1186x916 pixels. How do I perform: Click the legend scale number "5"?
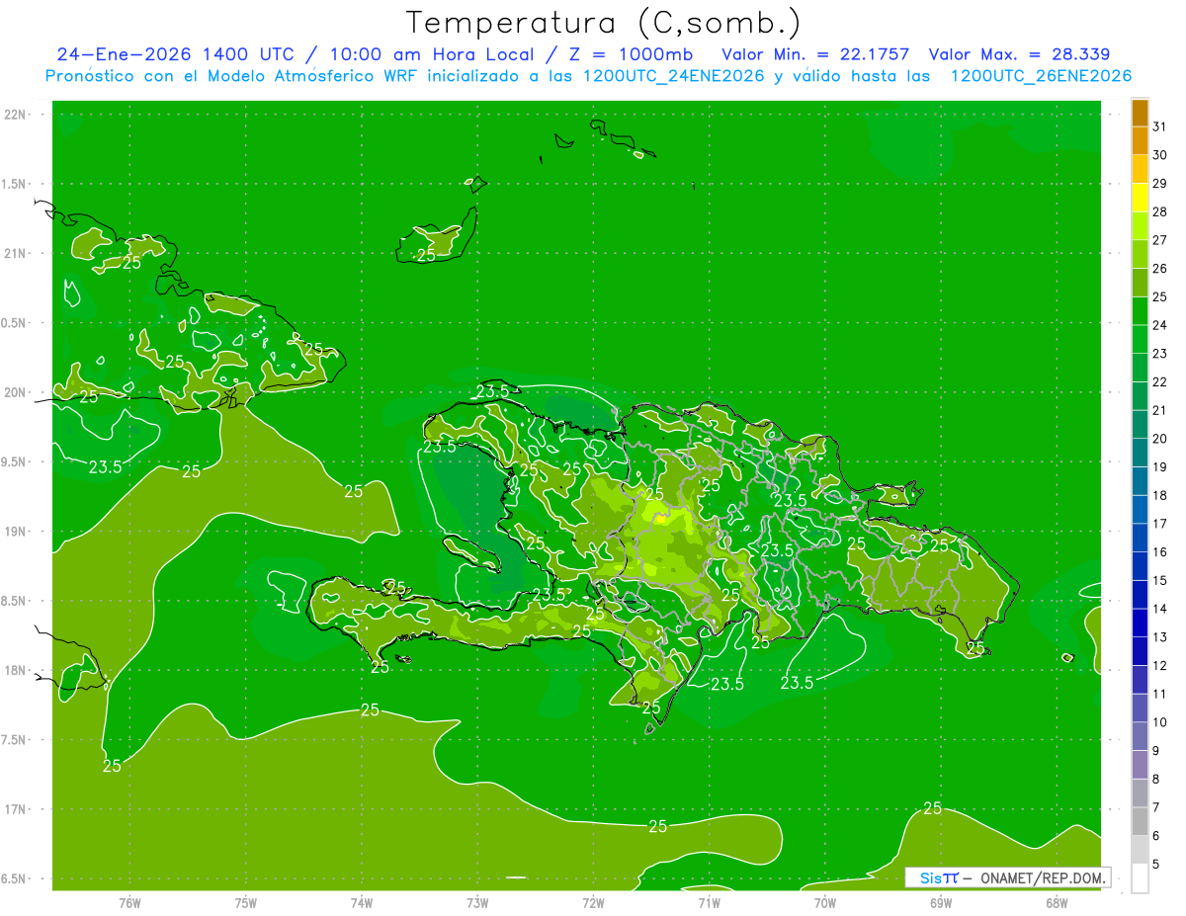click(x=1156, y=864)
